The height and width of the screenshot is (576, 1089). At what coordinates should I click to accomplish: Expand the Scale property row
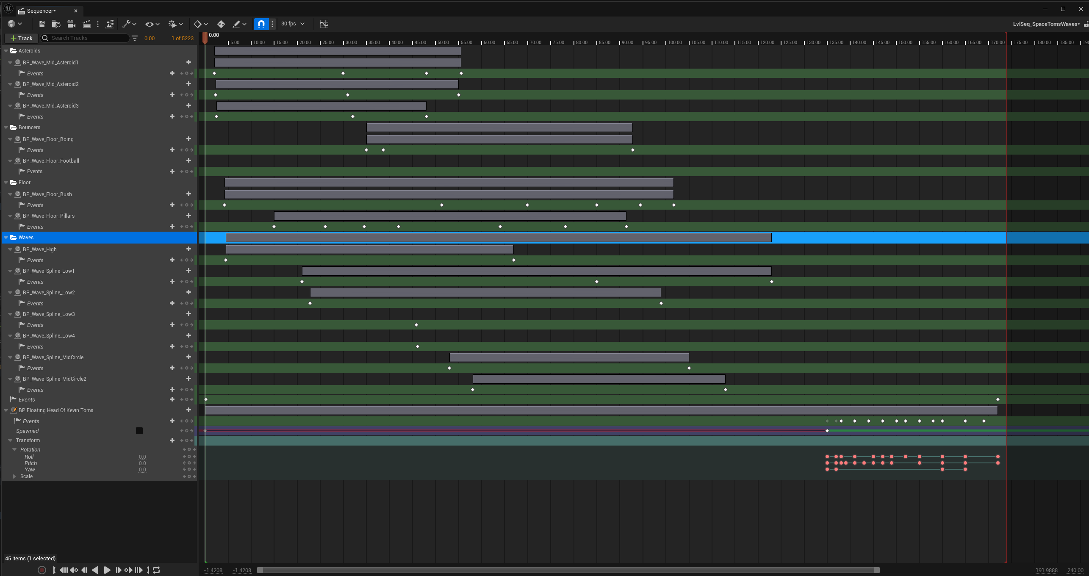[14, 476]
